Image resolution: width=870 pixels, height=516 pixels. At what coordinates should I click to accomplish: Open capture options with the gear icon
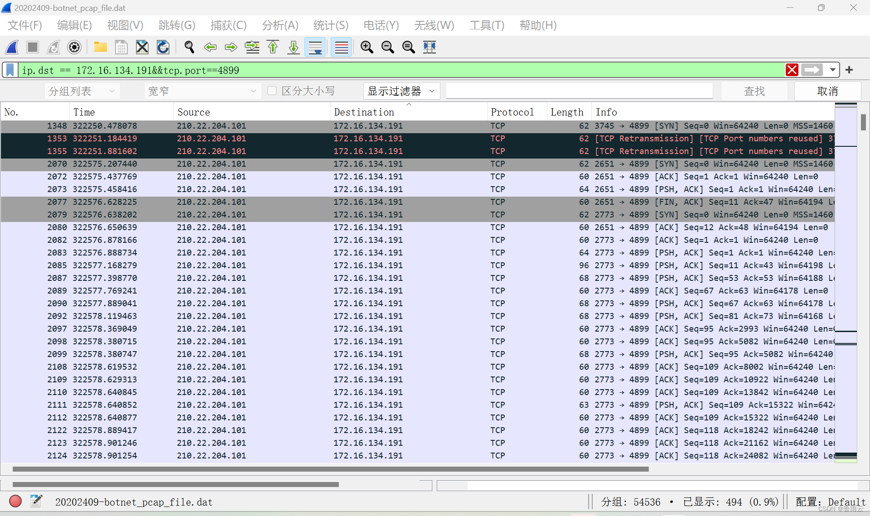point(74,47)
